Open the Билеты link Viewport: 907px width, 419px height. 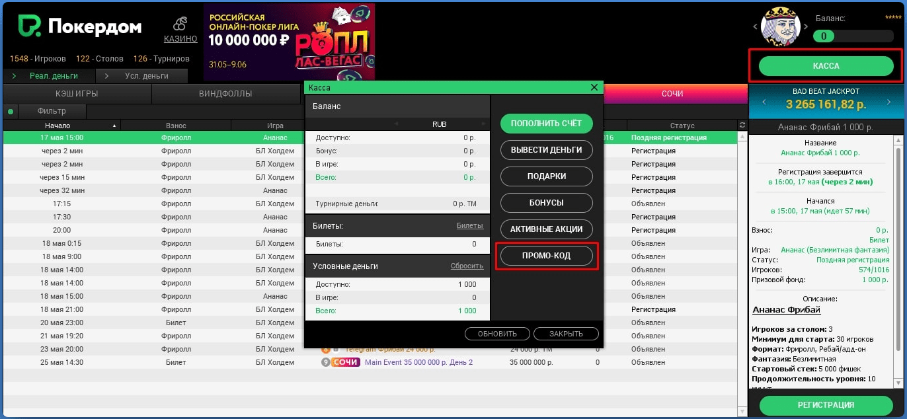(x=470, y=226)
